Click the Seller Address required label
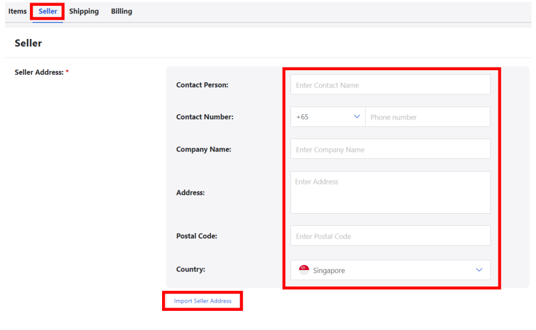This screenshot has height=330, width=536. tap(41, 72)
